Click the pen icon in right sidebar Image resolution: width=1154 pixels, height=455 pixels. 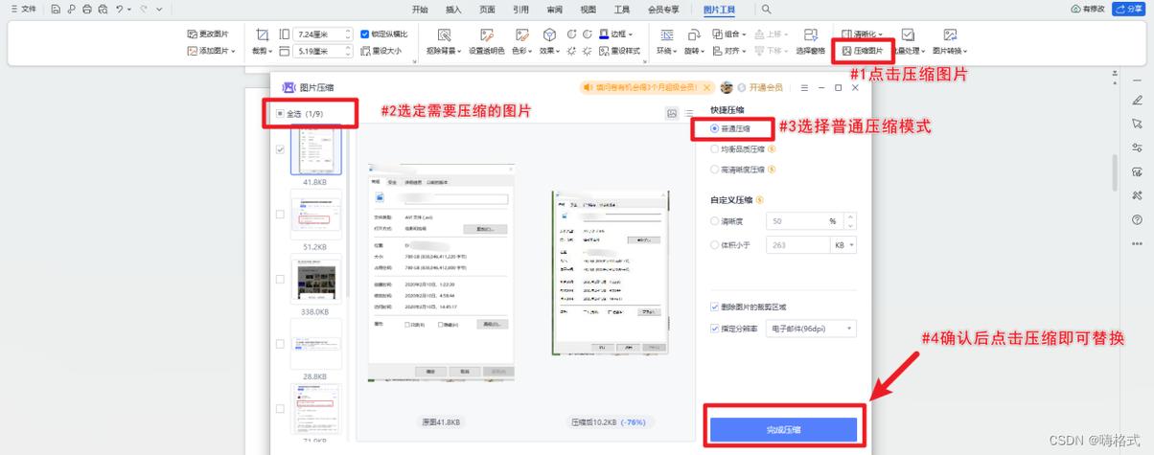1137,100
